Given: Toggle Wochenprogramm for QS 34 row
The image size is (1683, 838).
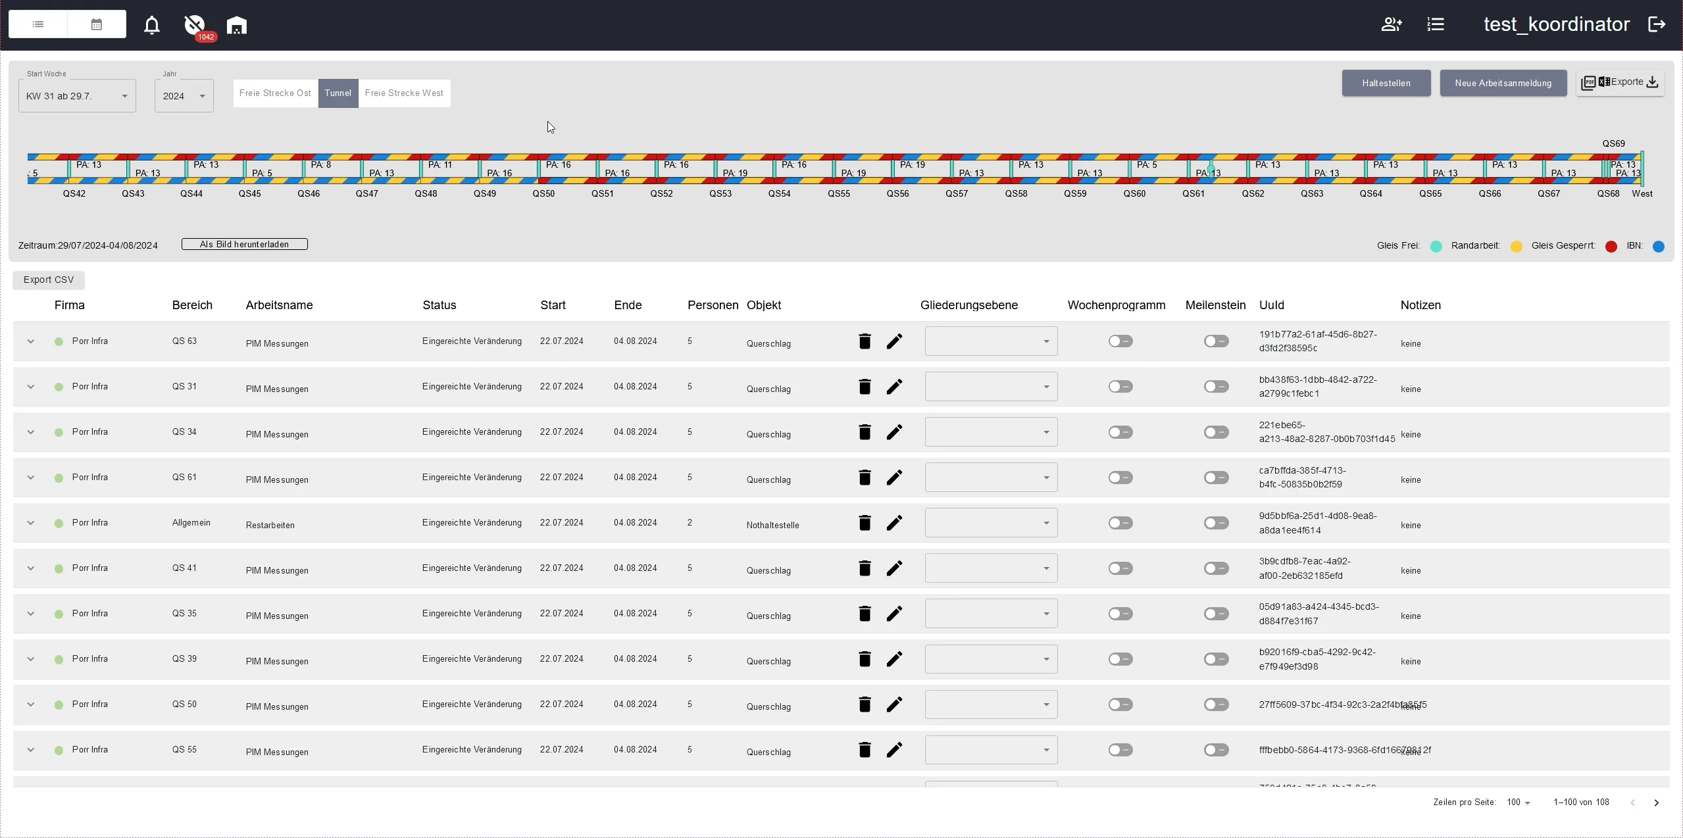Looking at the screenshot, I should point(1120,432).
